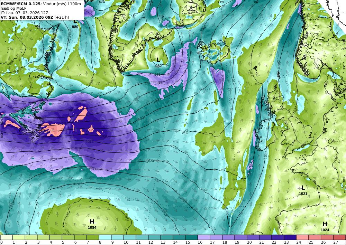Screen dimensions: 346x245
Task: Pick the light purple swatch between 16 and 17
Action: (204, 237)
